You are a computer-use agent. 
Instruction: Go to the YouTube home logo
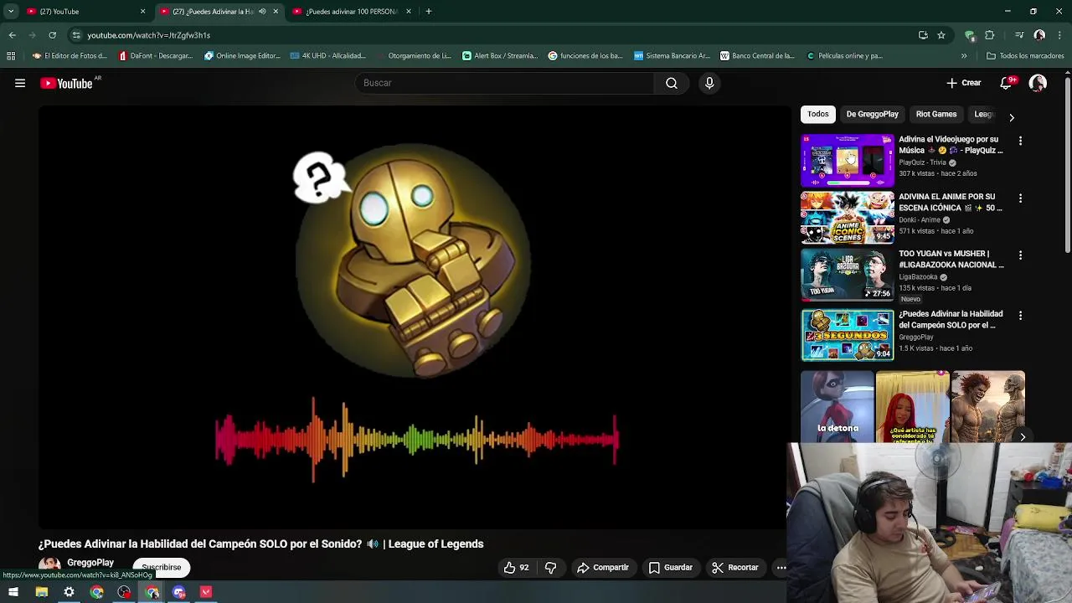point(66,83)
